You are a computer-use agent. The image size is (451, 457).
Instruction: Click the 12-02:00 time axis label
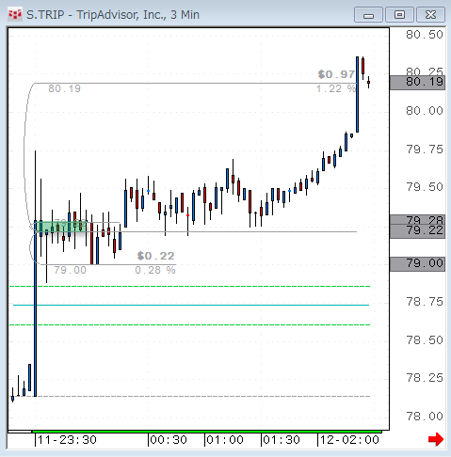[349, 440]
